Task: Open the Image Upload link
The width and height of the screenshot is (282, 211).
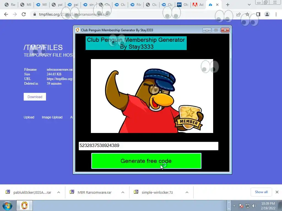Action: (x=52, y=117)
